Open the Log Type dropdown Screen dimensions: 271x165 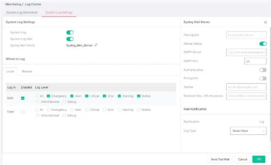pos(248,131)
